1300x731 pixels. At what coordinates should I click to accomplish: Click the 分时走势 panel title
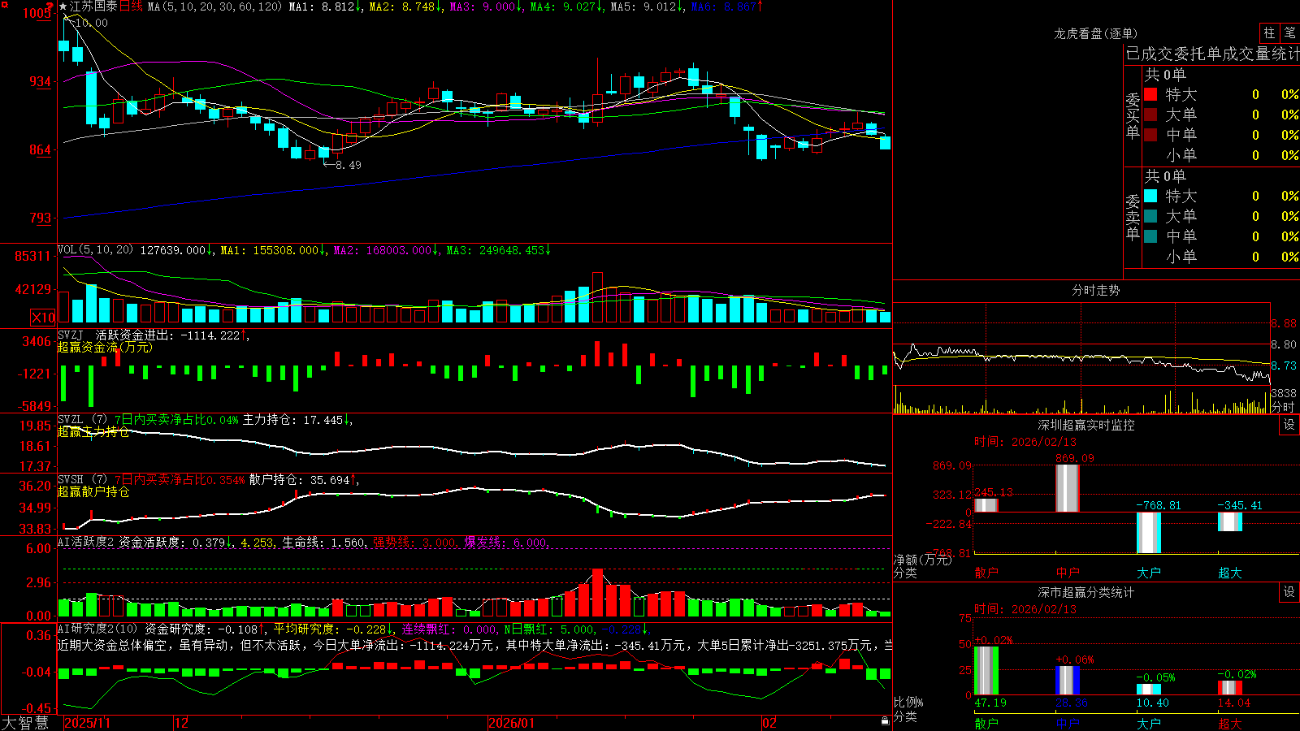[1095, 290]
